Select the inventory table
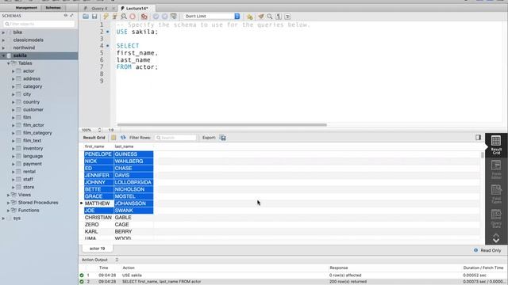The height and width of the screenshot is (285, 508). coord(33,148)
